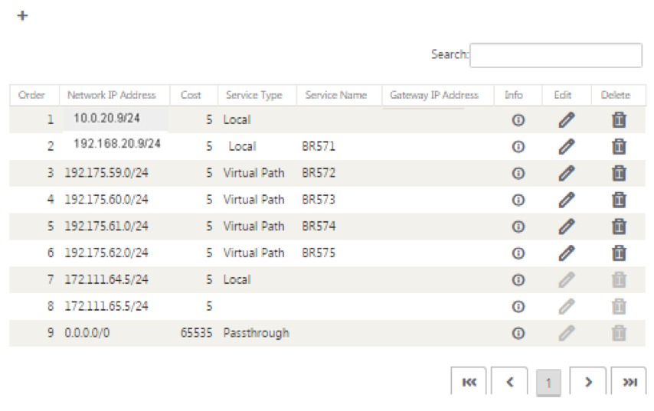Click Local type in the 172.111.64.5/24 row

point(237,279)
